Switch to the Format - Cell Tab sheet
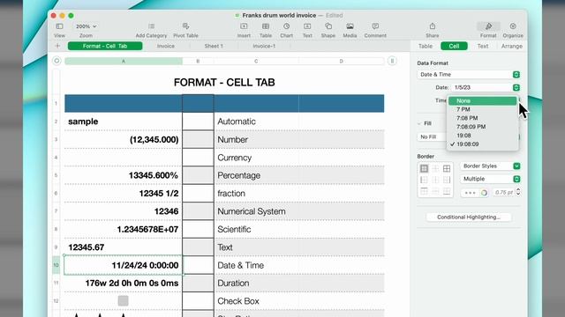The image size is (565, 317). point(105,46)
